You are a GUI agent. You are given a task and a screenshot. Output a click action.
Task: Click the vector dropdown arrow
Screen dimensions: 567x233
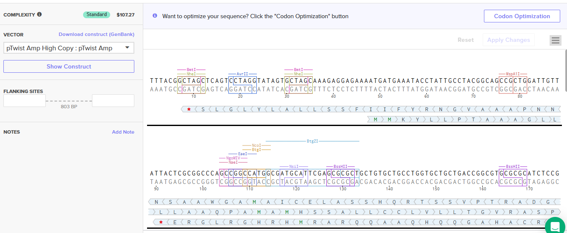(127, 48)
